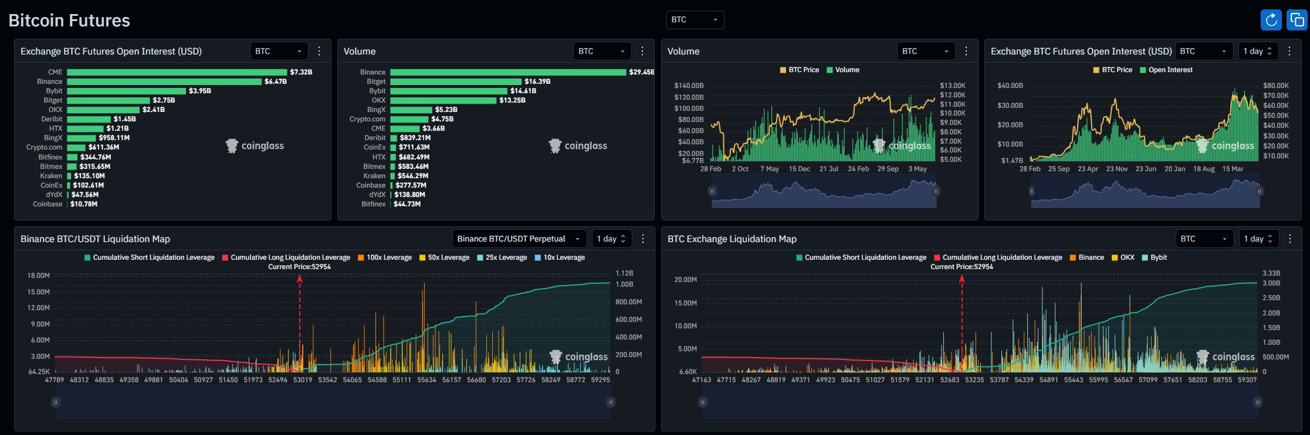Toggle Binance legend in Exchange Liquidation Map

tap(1086, 257)
